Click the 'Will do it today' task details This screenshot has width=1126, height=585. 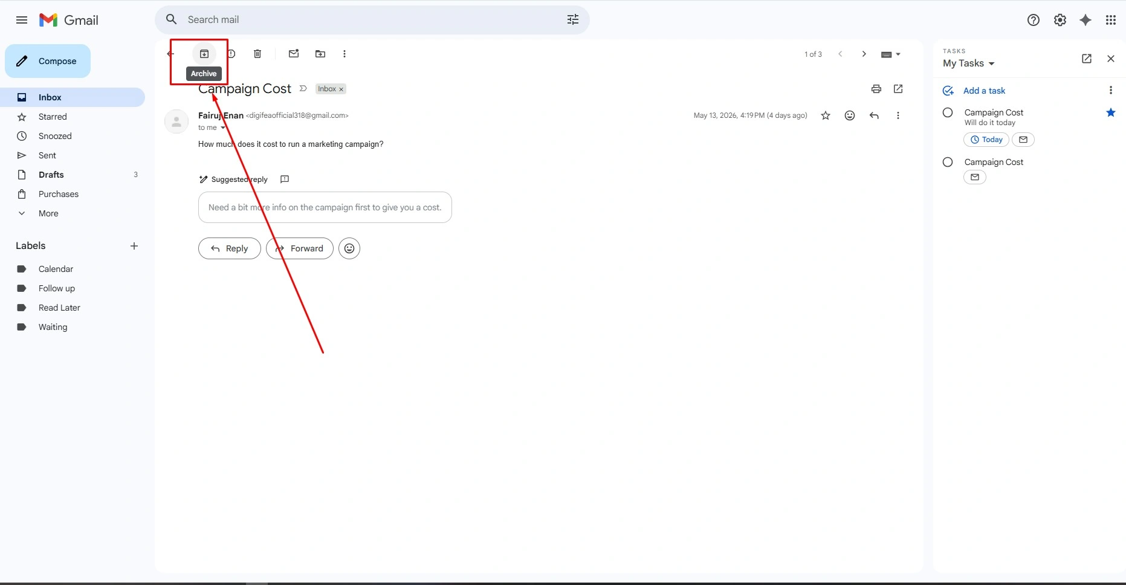point(990,123)
